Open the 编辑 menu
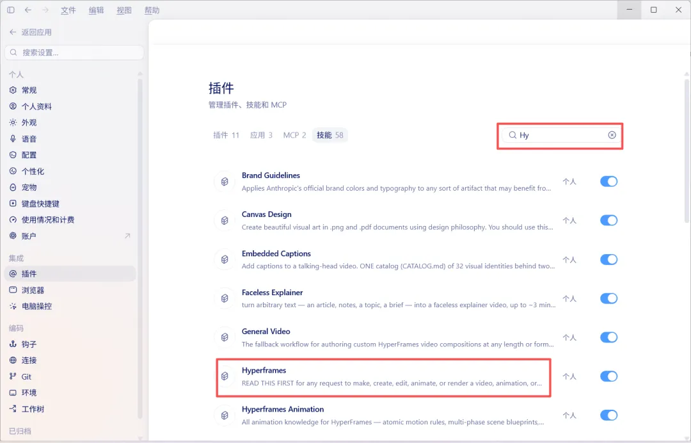 (x=96, y=10)
